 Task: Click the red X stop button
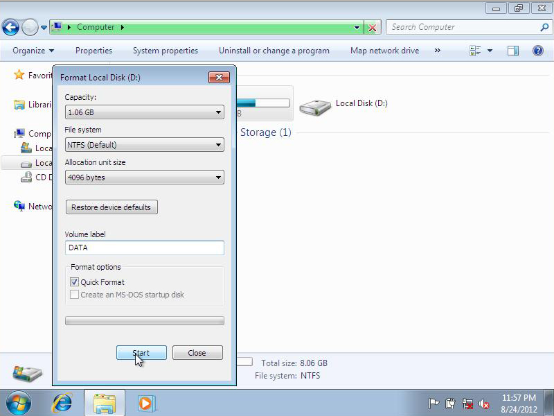point(373,28)
